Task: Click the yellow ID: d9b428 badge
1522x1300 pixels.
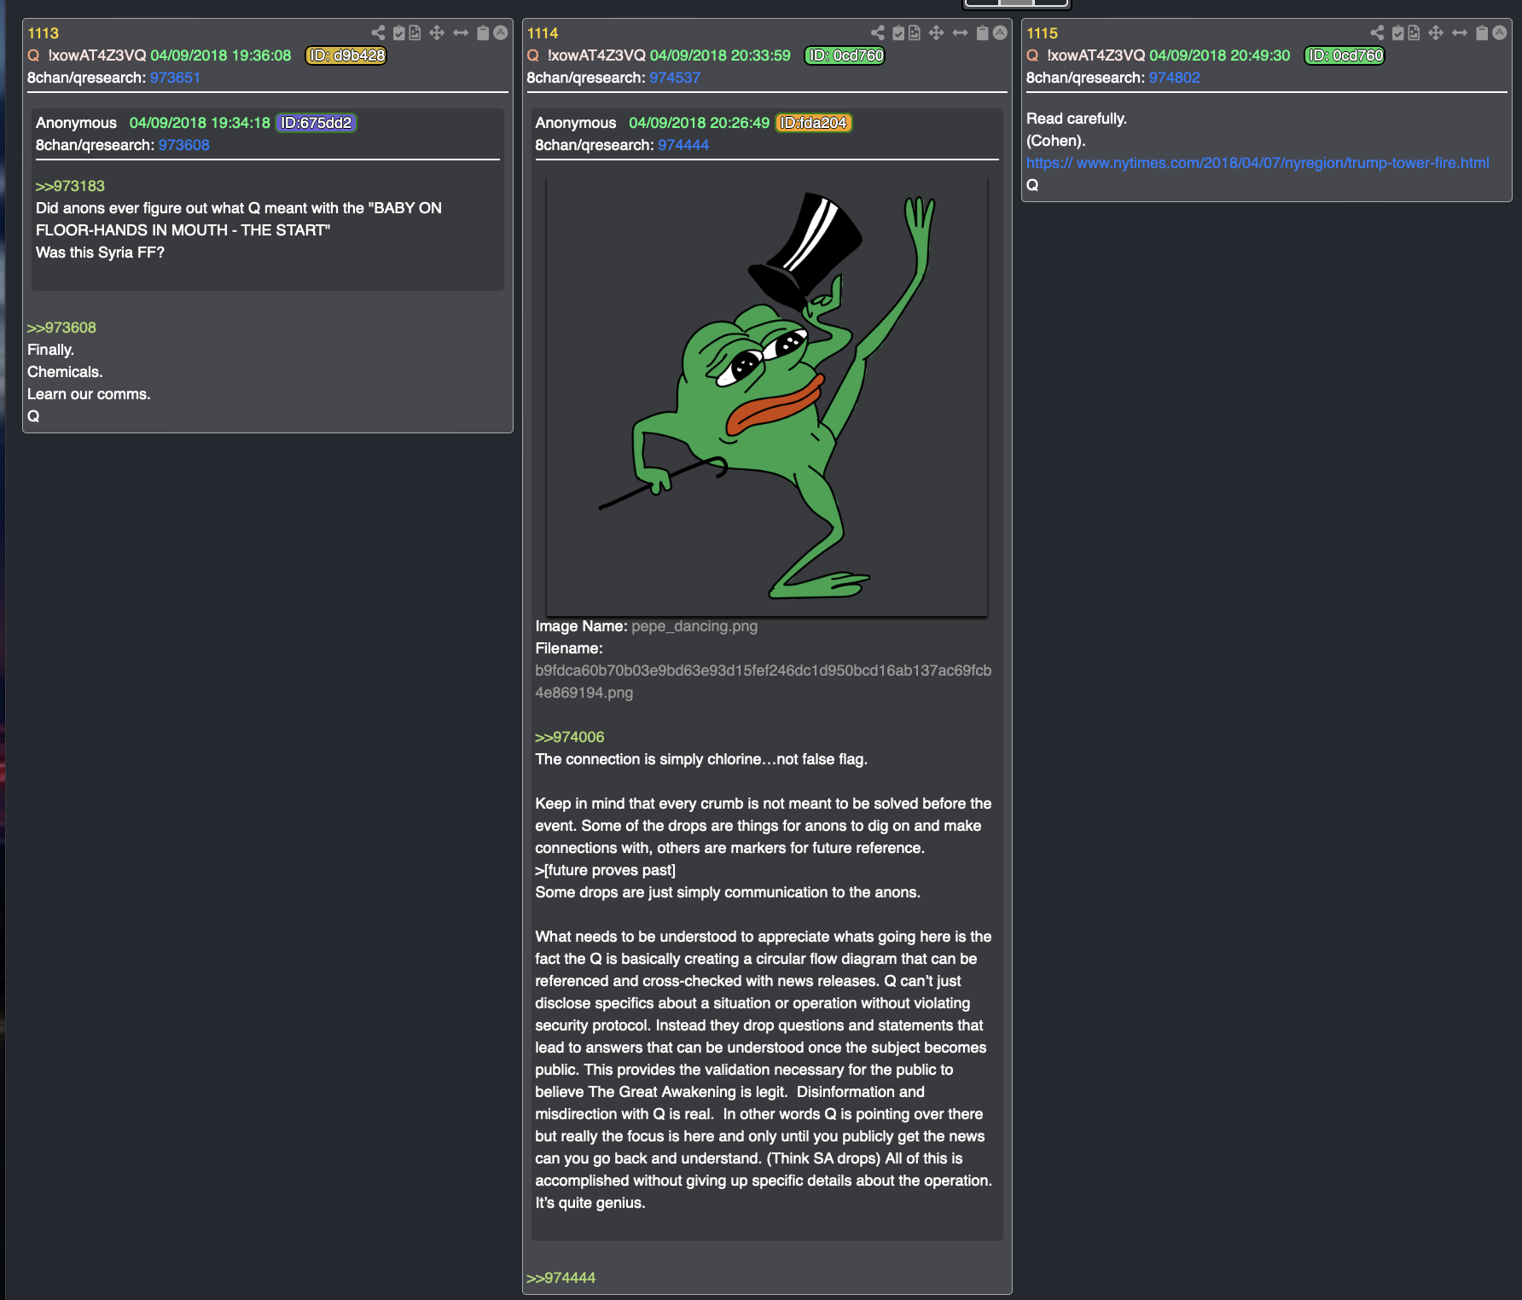Action: click(346, 55)
